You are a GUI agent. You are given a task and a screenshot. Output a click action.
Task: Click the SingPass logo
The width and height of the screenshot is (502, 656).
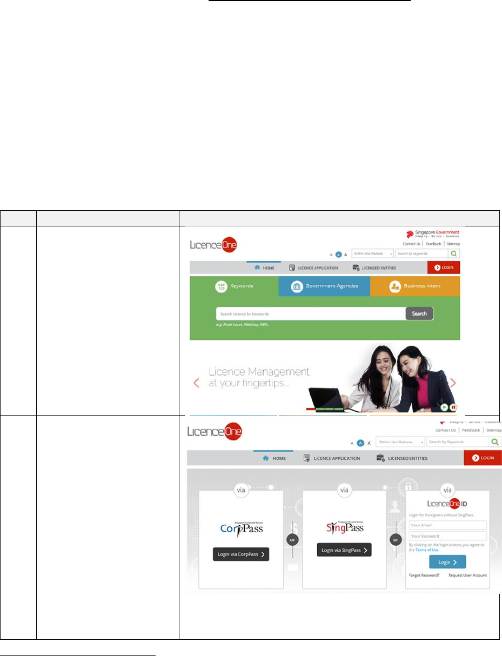[345, 526]
